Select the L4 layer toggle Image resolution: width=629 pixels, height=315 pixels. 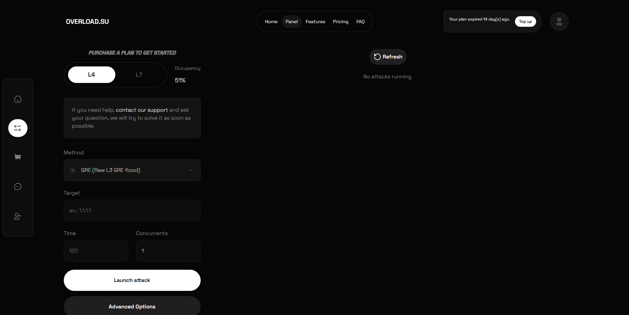pos(92,75)
